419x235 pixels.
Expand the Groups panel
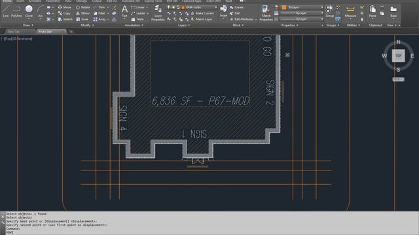point(333,25)
